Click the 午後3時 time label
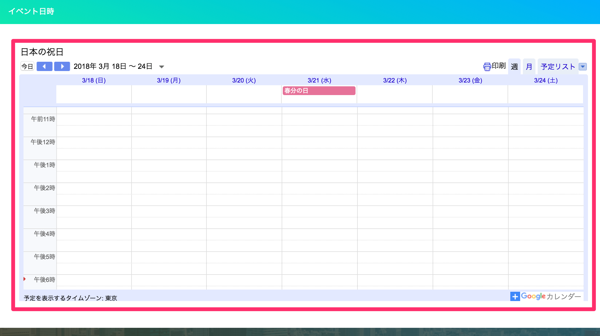 [x=45, y=211]
